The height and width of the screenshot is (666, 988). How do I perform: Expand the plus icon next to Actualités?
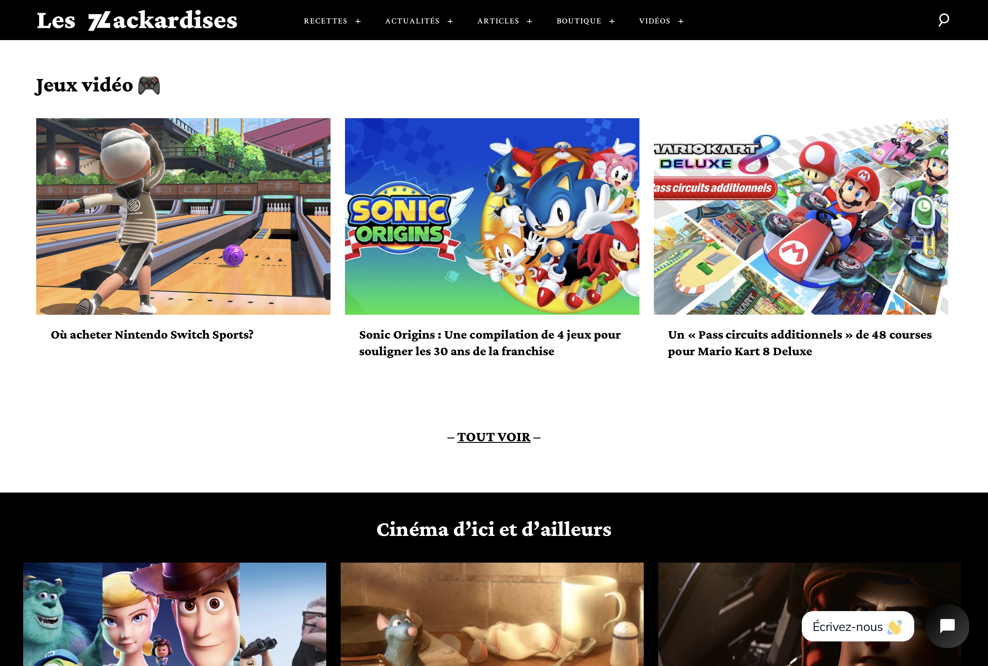click(450, 21)
